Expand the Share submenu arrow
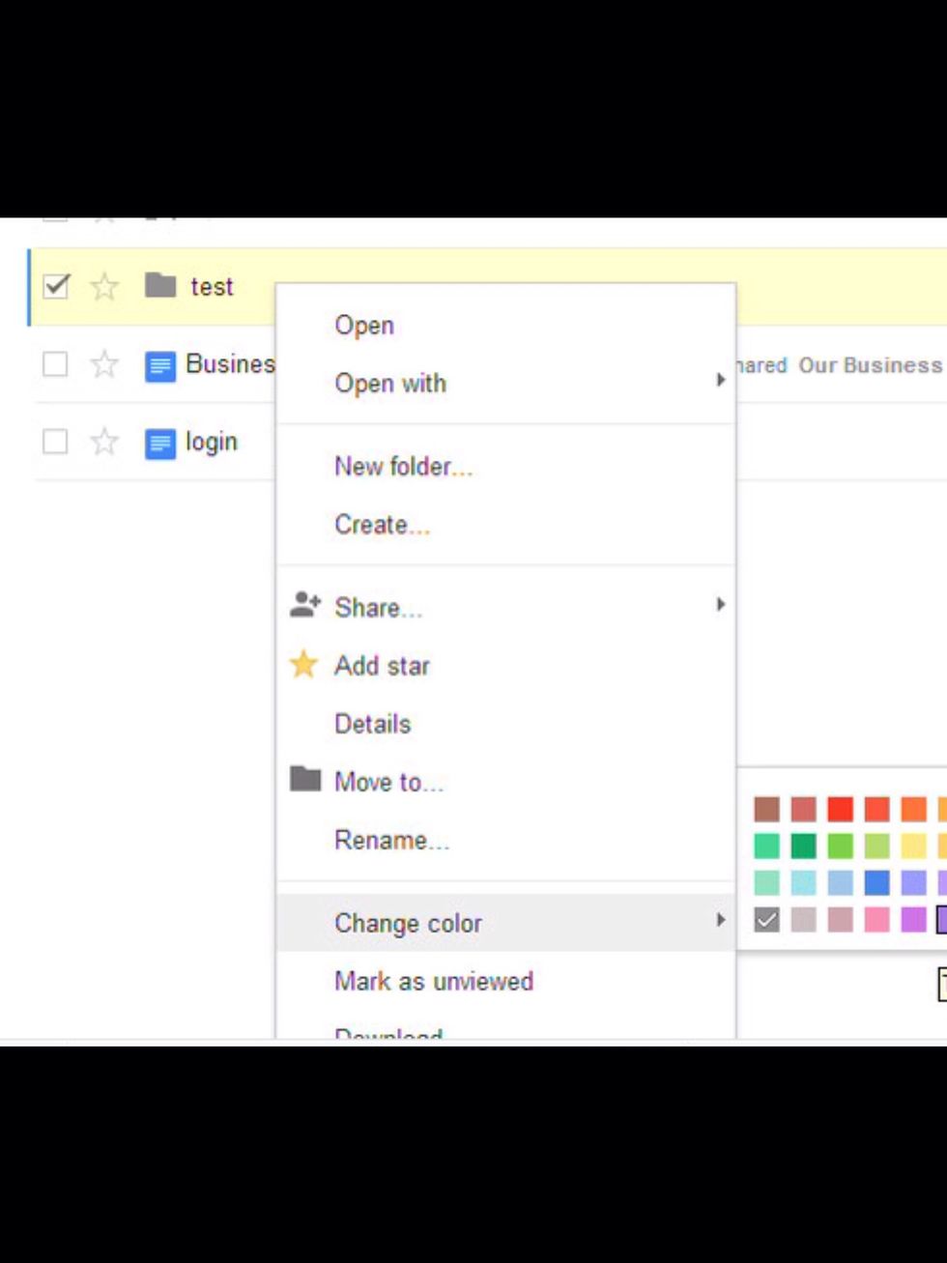Viewport: 947px width, 1263px height. point(720,606)
